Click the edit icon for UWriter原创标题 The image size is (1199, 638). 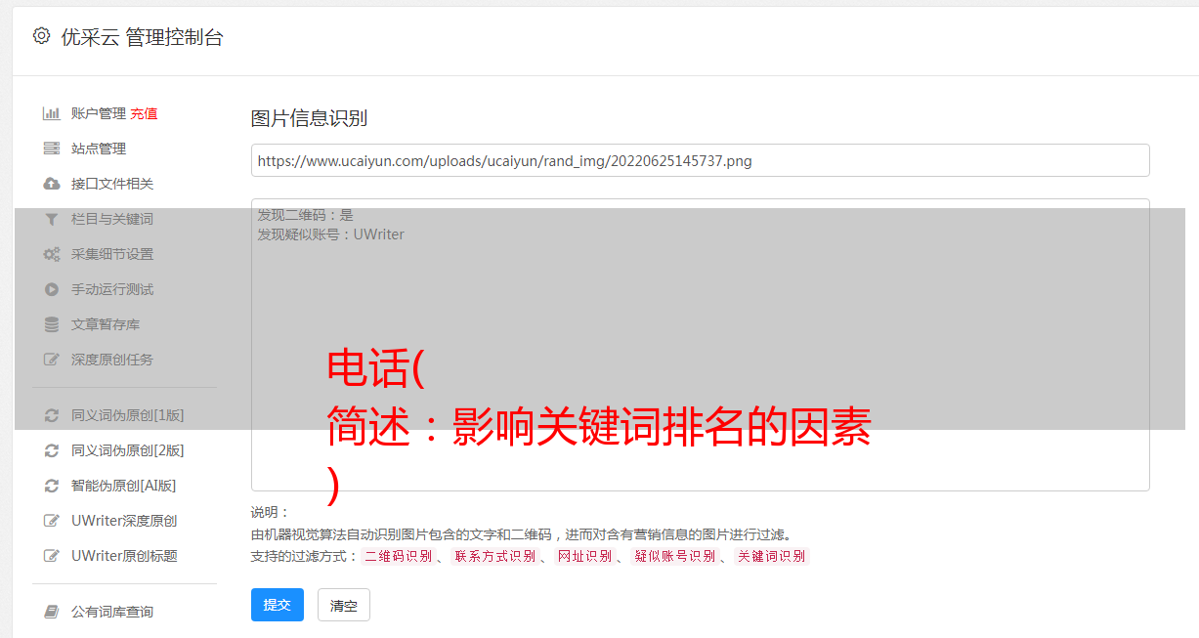pos(52,556)
